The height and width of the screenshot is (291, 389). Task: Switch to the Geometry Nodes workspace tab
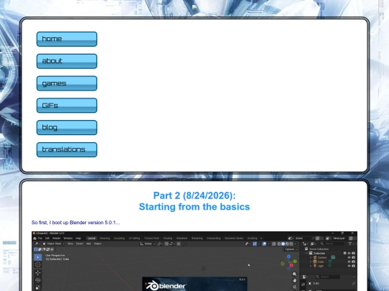point(234,239)
